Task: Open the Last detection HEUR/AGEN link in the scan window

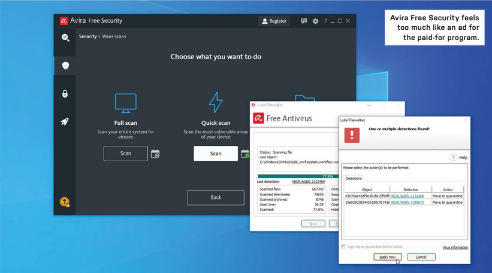Action: 308,182
